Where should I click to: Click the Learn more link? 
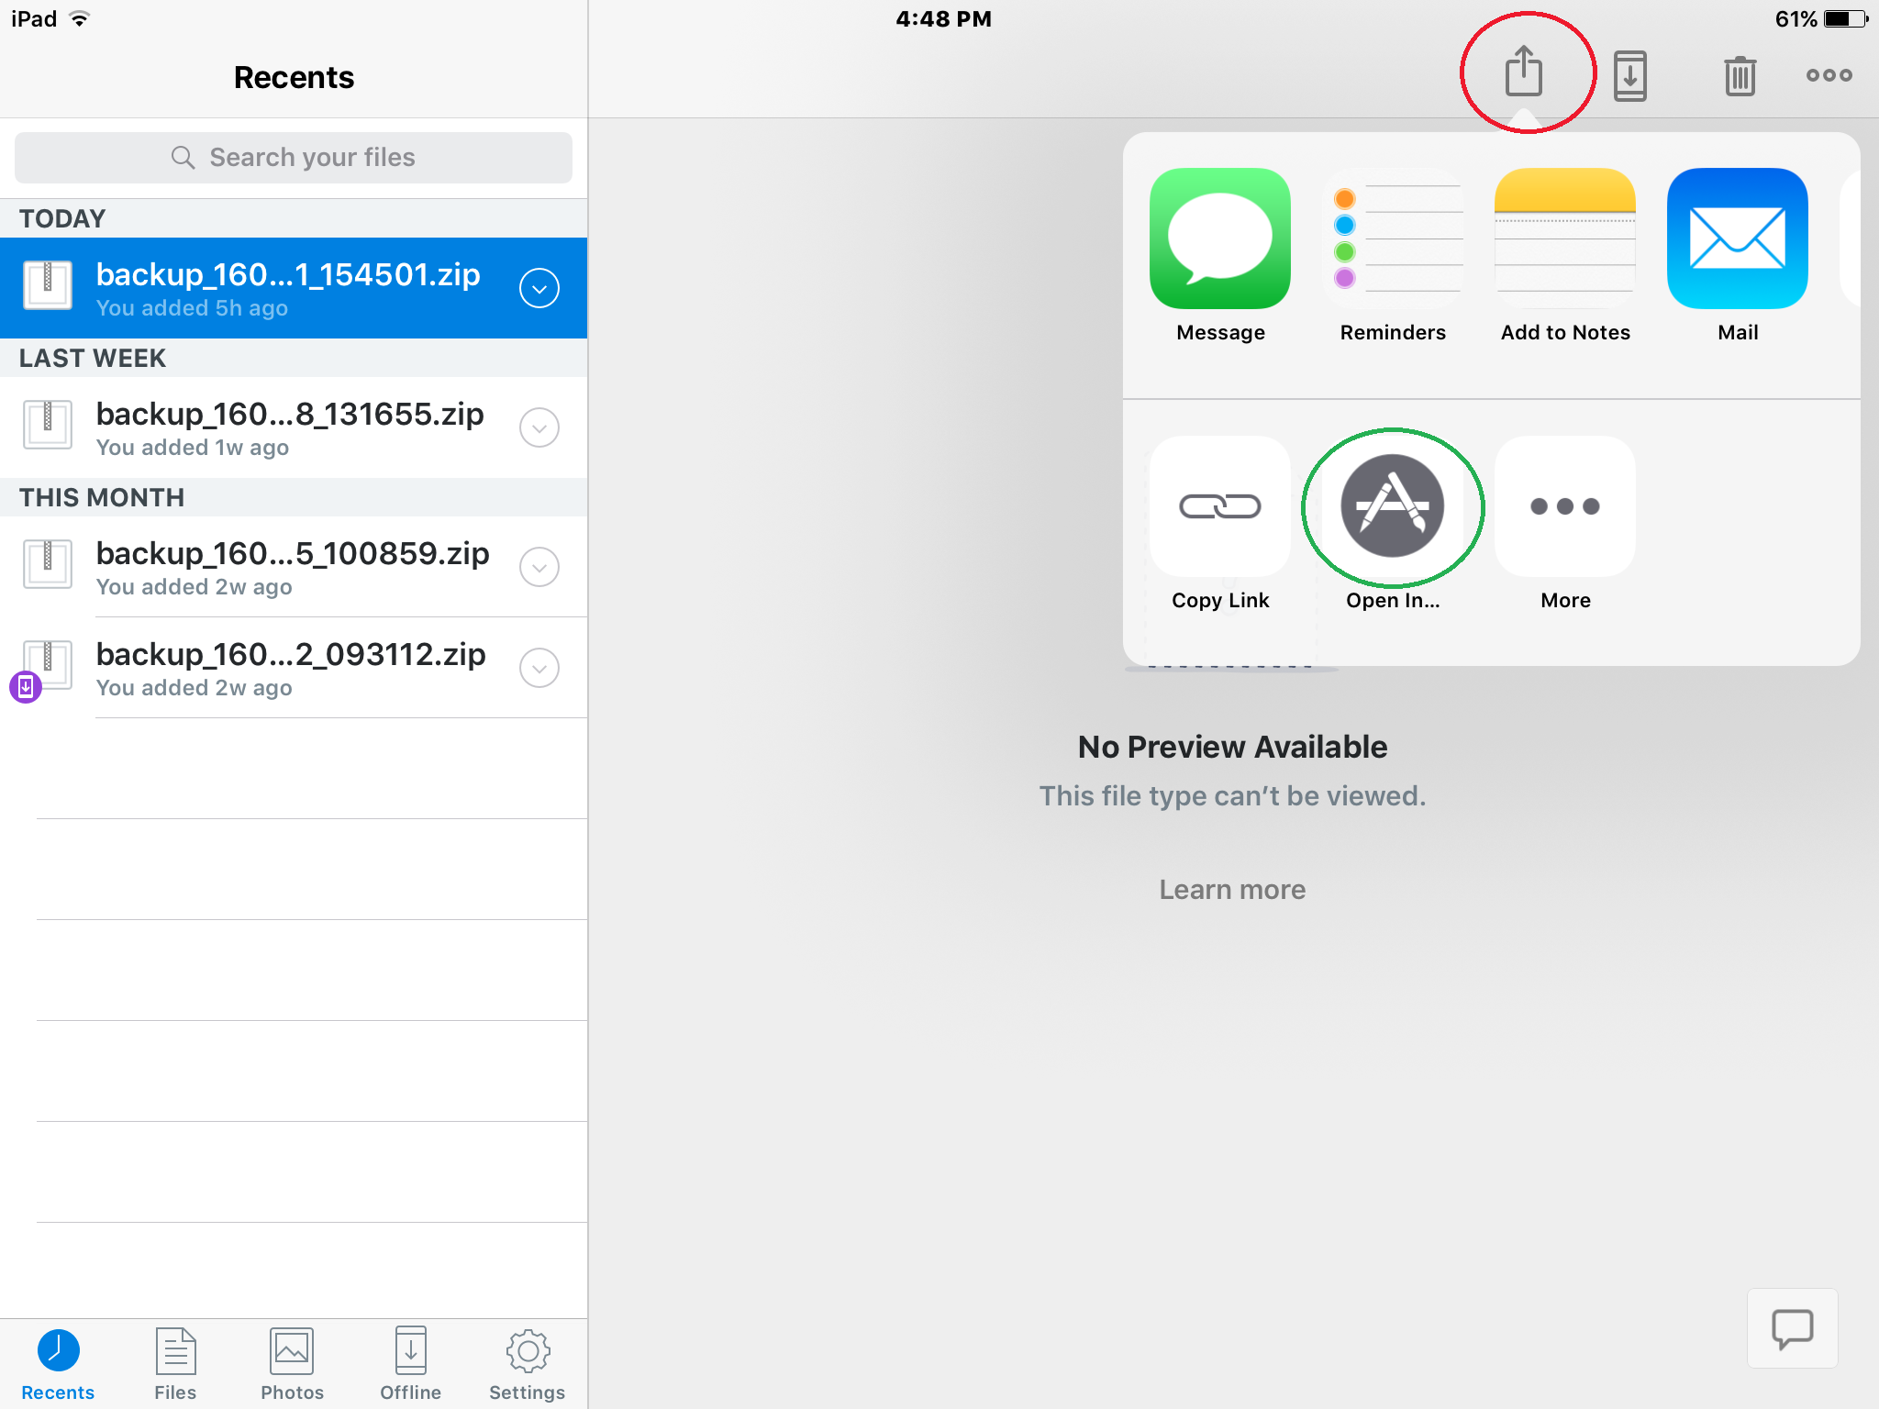pos(1231,889)
